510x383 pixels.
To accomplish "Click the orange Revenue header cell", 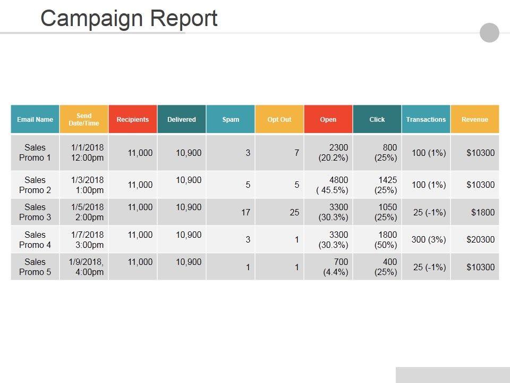I will pyautogui.click(x=475, y=119).
